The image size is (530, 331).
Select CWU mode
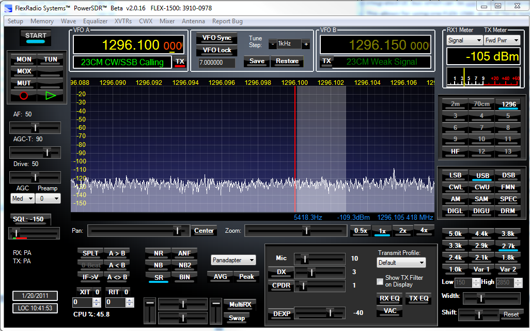(x=481, y=187)
